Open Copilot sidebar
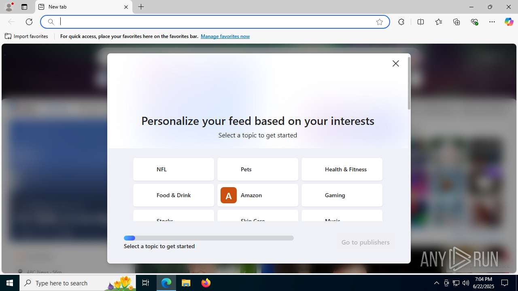518x291 pixels. point(509,22)
